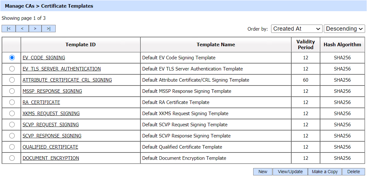Jump to last page of templates
This screenshot has height=177, width=367.
tap(49, 29)
